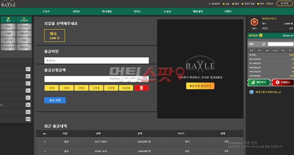The width and height of the screenshot is (294, 155).
Task: Click the blue 출금 신청 button
Action: click(x=55, y=100)
